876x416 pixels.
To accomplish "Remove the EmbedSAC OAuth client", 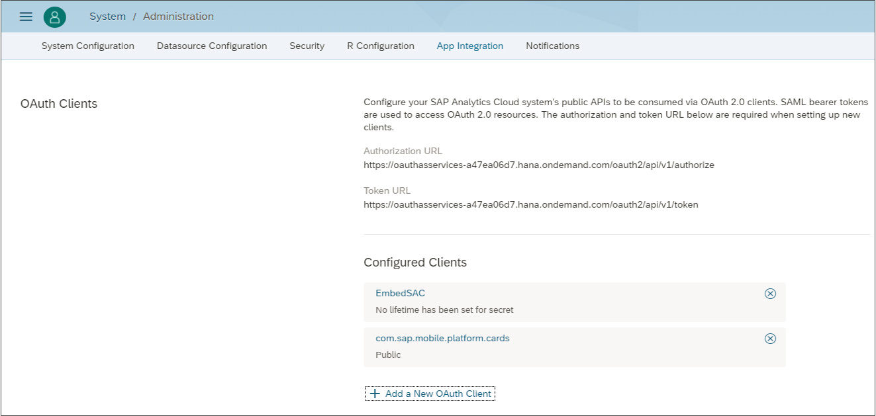I will tap(770, 294).
